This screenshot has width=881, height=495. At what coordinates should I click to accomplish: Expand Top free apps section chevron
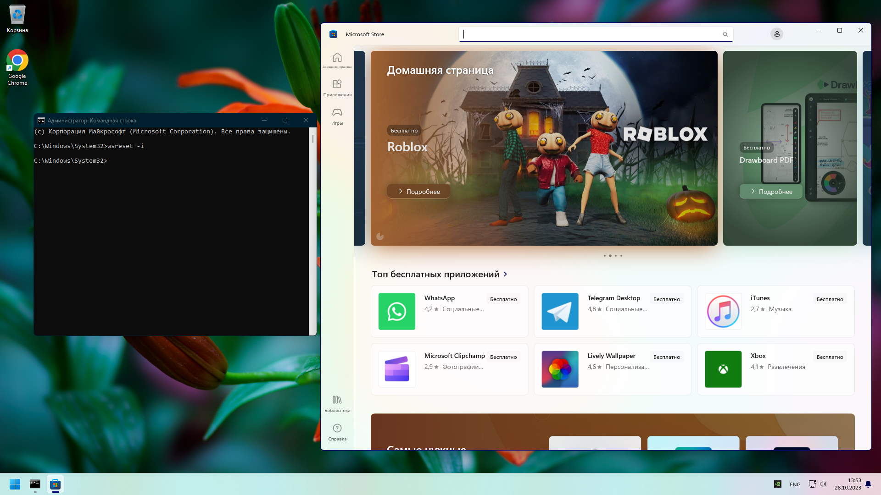tap(505, 274)
